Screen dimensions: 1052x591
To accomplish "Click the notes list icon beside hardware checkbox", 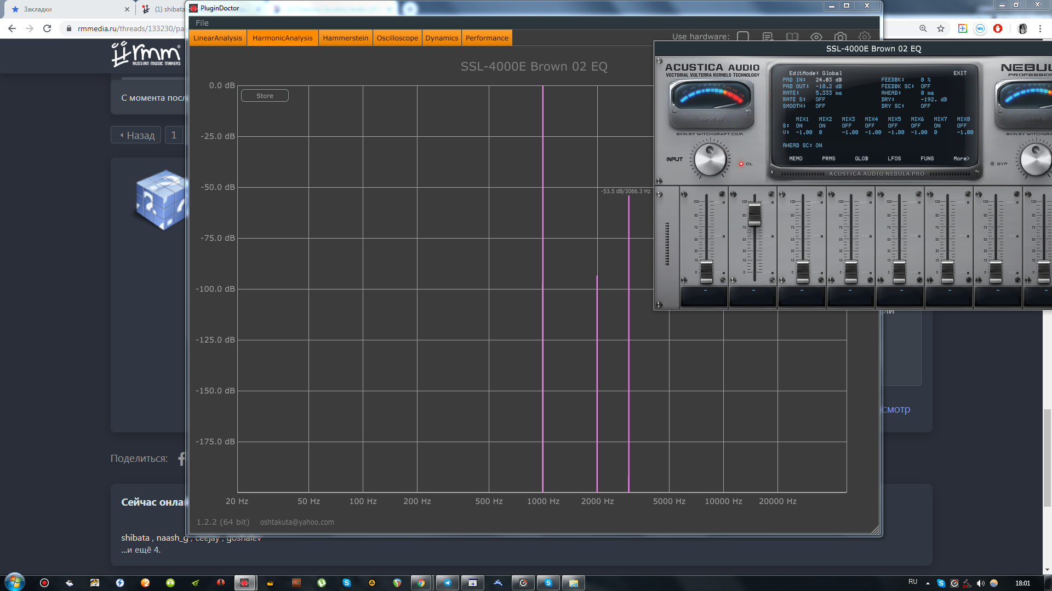I will click(x=768, y=37).
